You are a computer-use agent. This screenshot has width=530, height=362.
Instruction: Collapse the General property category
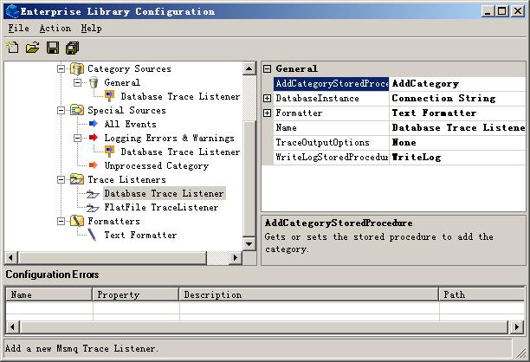(x=268, y=68)
